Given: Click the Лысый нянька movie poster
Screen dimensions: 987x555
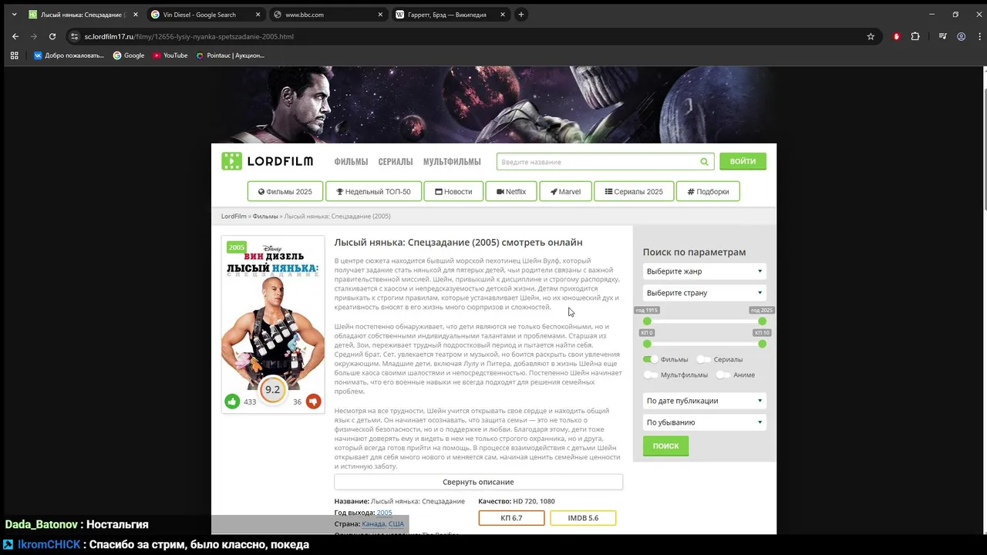Looking at the screenshot, I should point(273,314).
